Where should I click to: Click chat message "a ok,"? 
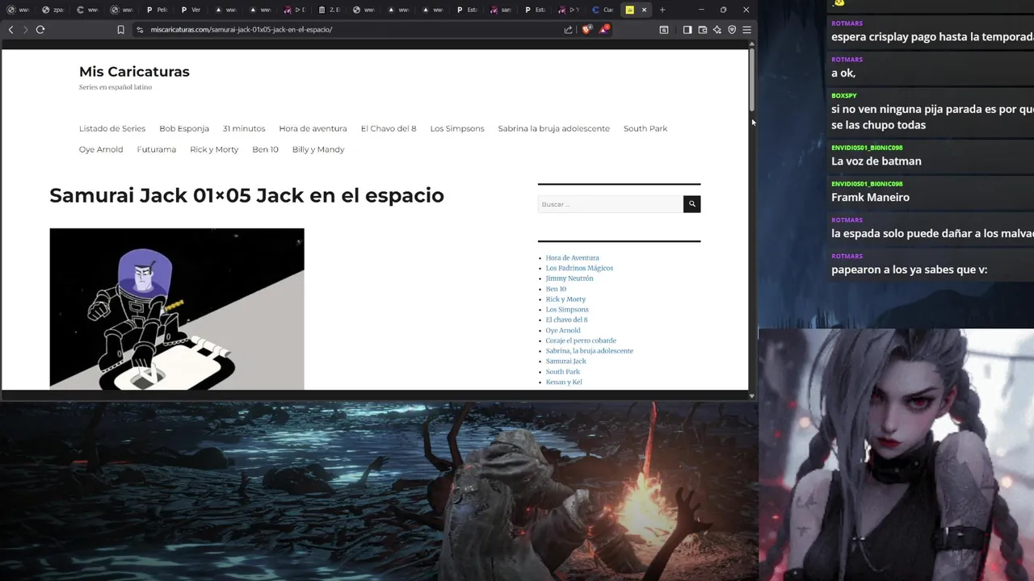843,73
